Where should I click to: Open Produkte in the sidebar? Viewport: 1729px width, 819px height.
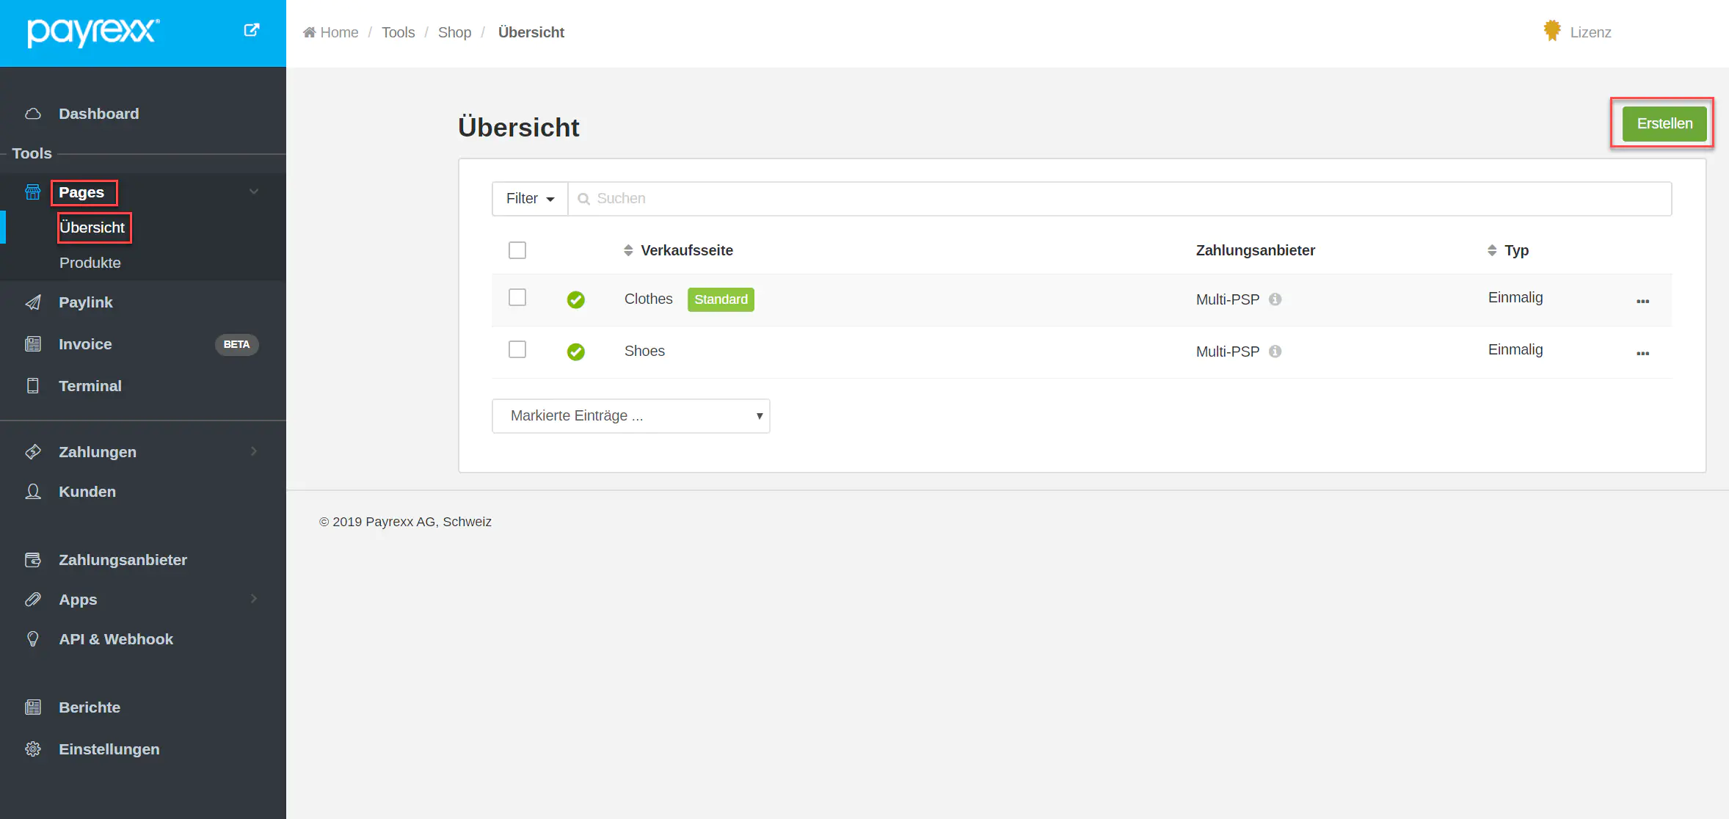pyautogui.click(x=90, y=263)
